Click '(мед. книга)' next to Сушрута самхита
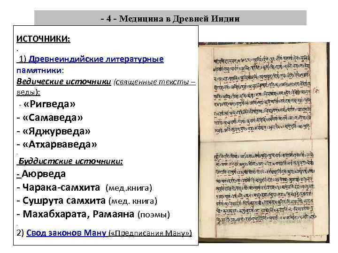338x253 pixels. point(133,201)
